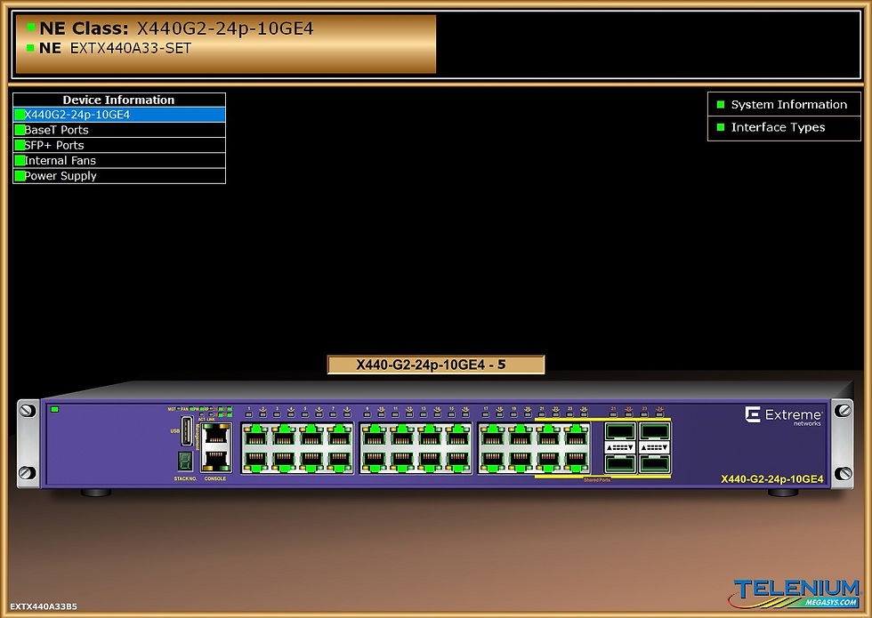This screenshot has height=618, width=872.
Task: Select BaseT port 16 jack
Action: coord(457,461)
